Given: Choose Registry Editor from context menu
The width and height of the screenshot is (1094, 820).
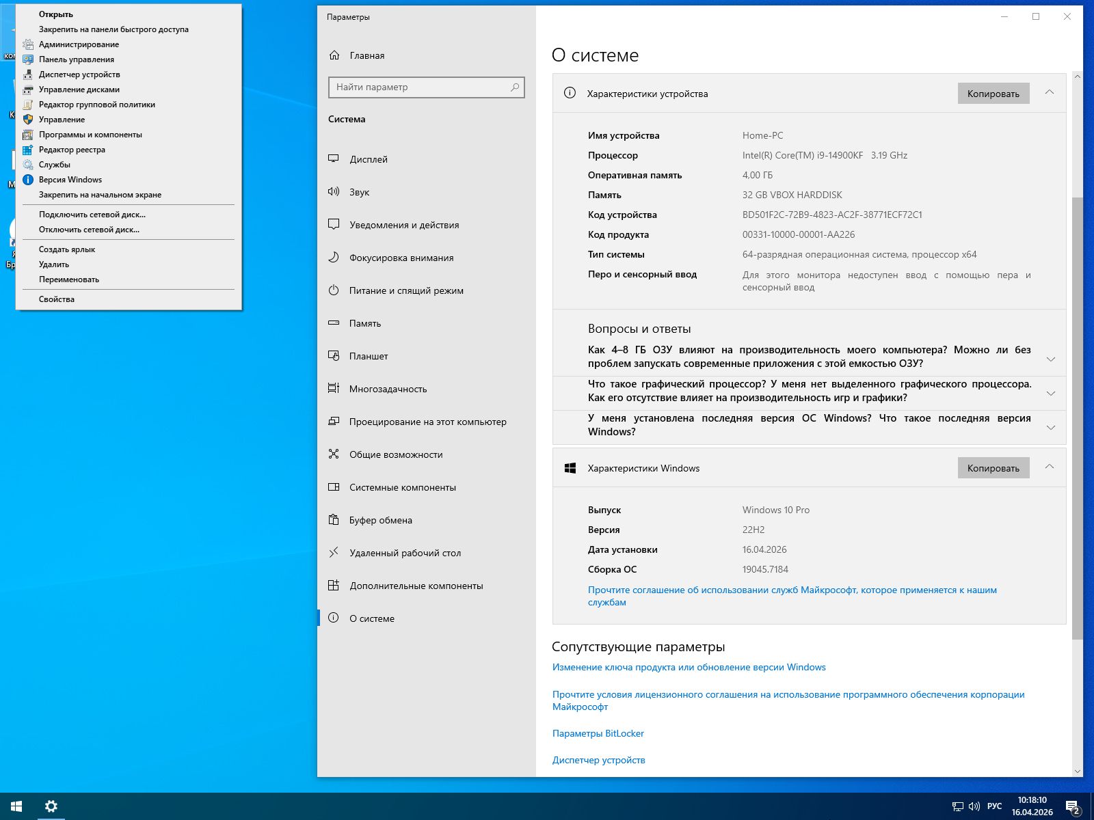Looking at the screenshot, I should (x=72, y=150).
